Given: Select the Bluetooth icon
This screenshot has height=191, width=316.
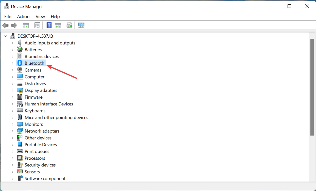Looking at the screenshot, I should pyautogui.click(x=20, y=63).
